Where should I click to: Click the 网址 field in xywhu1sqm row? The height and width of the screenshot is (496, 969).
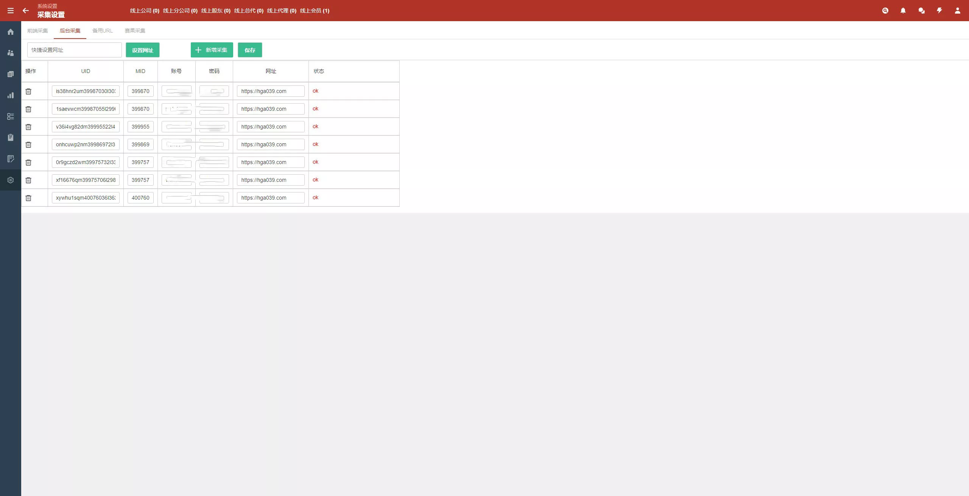click(x=271, y=198)
